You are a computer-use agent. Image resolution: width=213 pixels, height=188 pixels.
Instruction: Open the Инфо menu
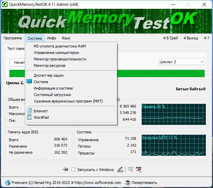click(52, 38)
